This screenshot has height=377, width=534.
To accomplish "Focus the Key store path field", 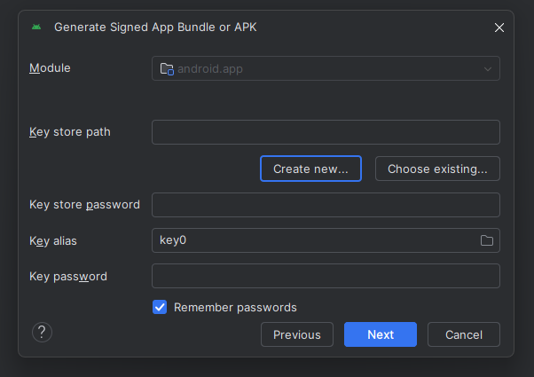I will (x=325, y=132).
